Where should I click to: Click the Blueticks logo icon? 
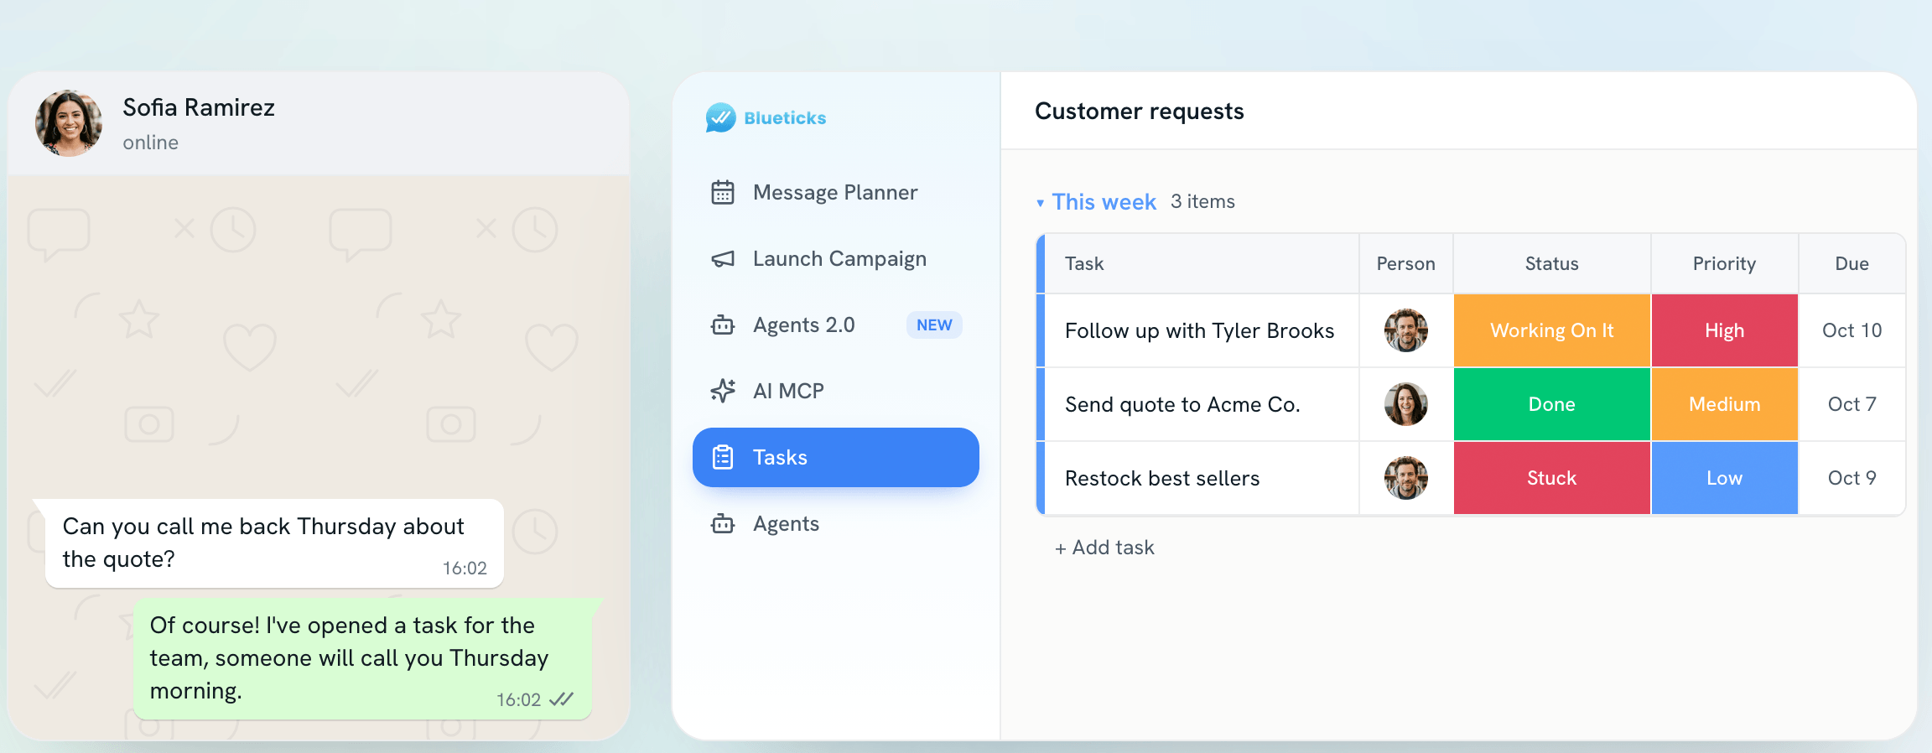(x=720, y=118)
